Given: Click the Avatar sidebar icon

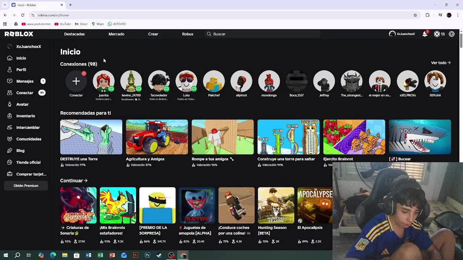Looking at the screenshot, I should (10, 104).
